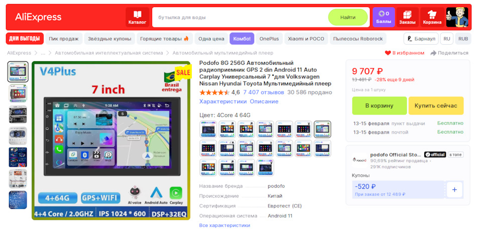482x232 pixels.
Task: Open Корзина shopping cart icon
Action: click(432, 17)
